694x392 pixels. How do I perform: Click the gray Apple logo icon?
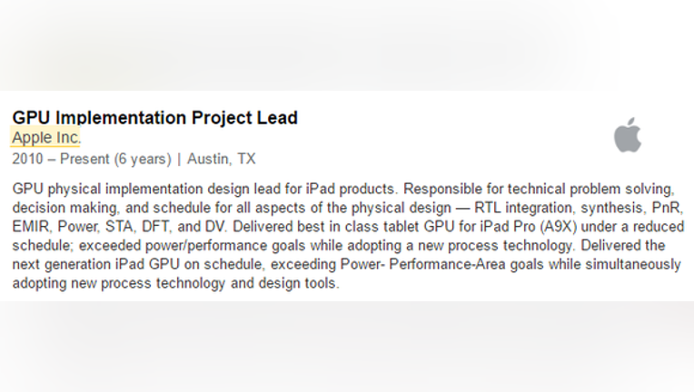click(x=627, y=135)
